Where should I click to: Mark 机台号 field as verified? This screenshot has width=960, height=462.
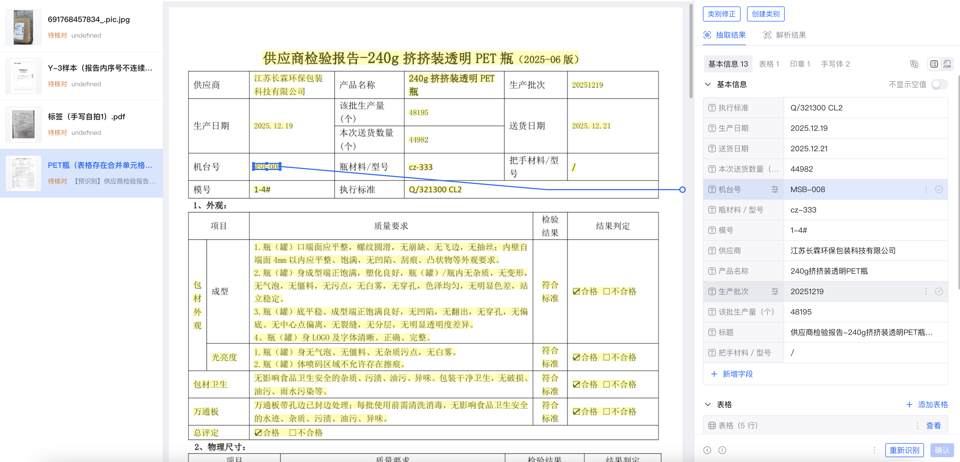click(939, 189)
